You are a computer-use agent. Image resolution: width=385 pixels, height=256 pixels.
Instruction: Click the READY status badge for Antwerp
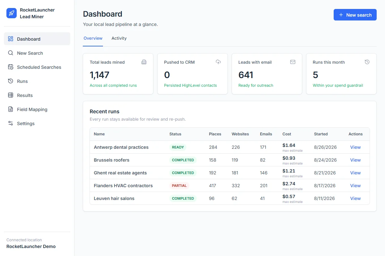178,147
